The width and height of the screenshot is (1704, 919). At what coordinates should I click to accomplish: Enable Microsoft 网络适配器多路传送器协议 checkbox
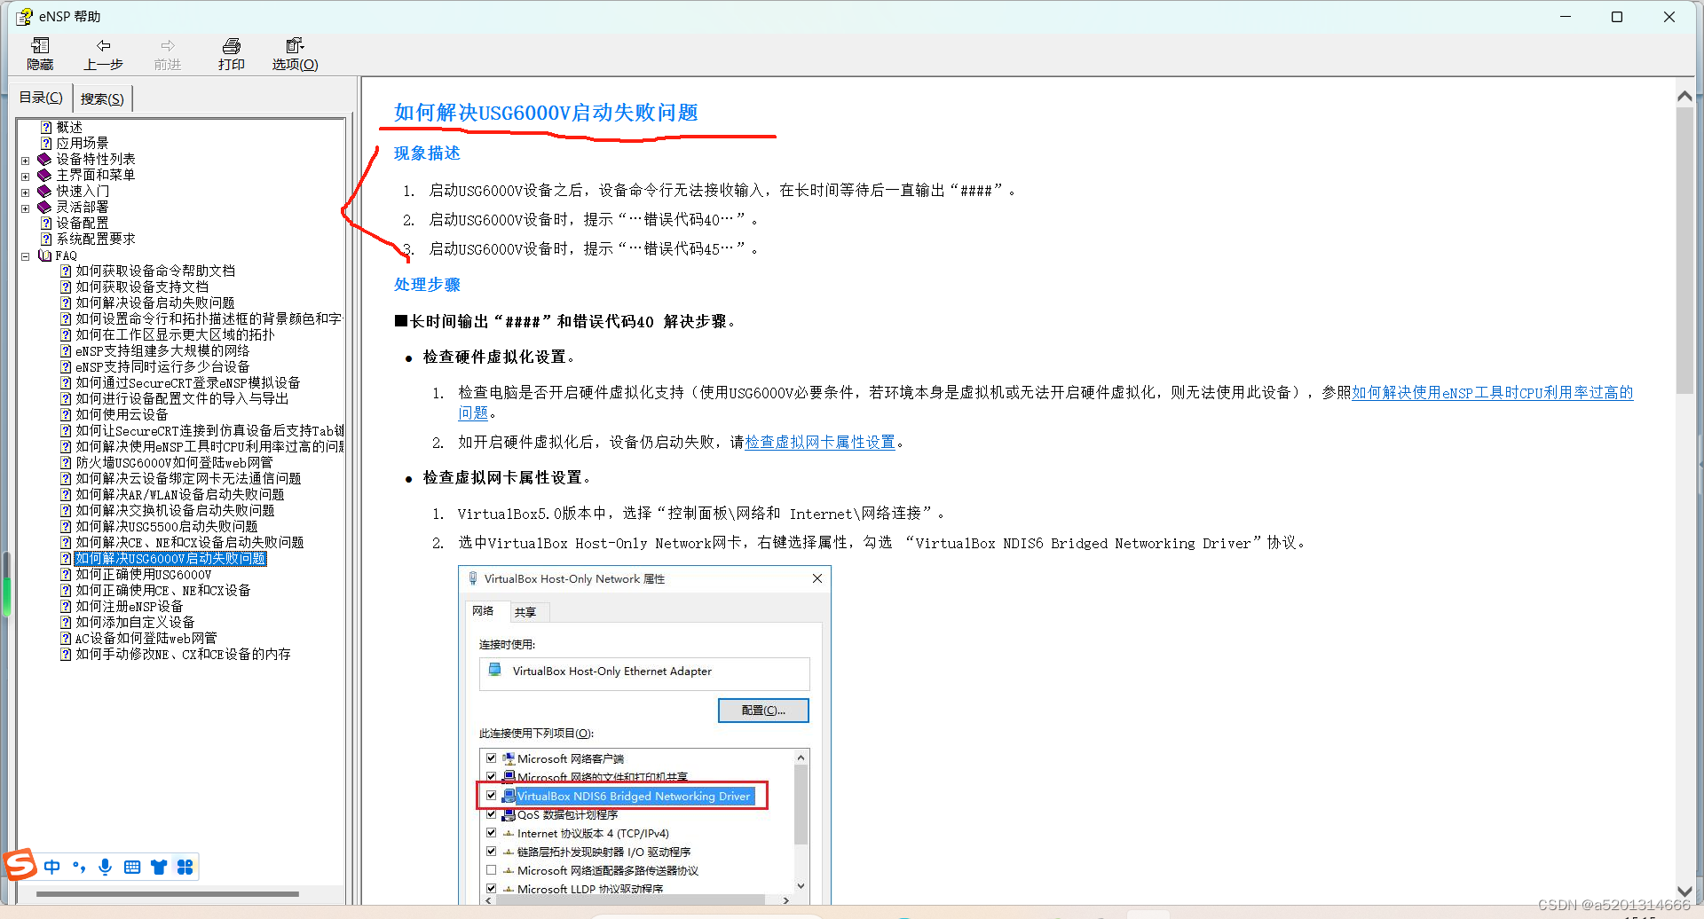[x=491, y=870]
